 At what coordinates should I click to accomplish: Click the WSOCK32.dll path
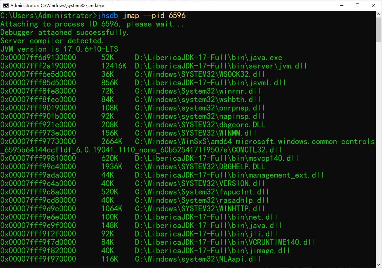point(200,75)
